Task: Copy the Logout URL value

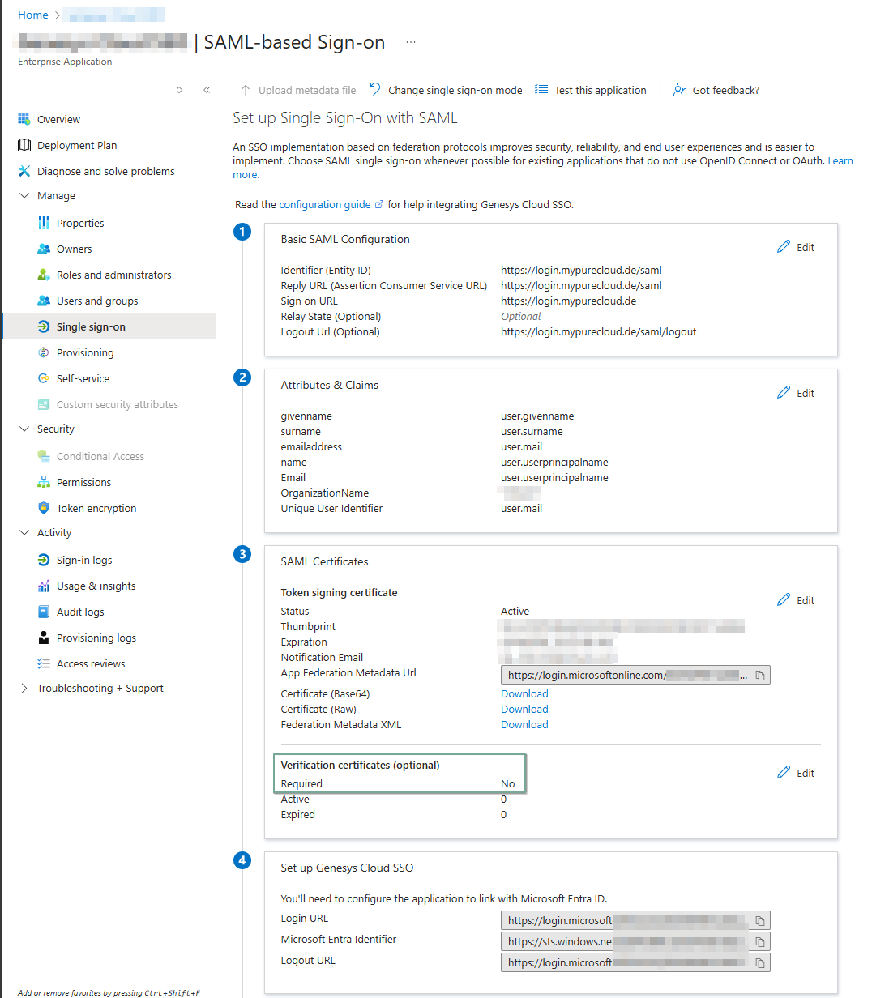Action: coord(760,962)
